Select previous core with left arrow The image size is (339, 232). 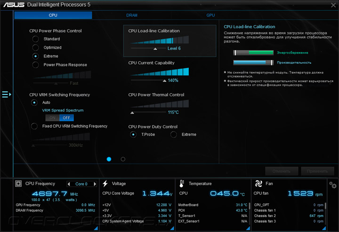pos(69,184)
